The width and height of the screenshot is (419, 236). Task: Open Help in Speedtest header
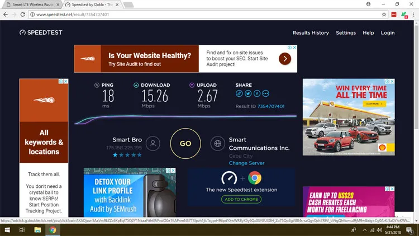tap(368, 32)
